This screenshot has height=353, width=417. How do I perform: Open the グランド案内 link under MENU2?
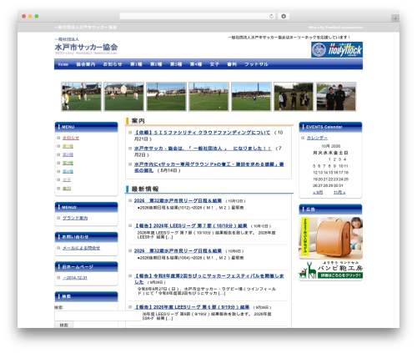[x=75, y=218]
